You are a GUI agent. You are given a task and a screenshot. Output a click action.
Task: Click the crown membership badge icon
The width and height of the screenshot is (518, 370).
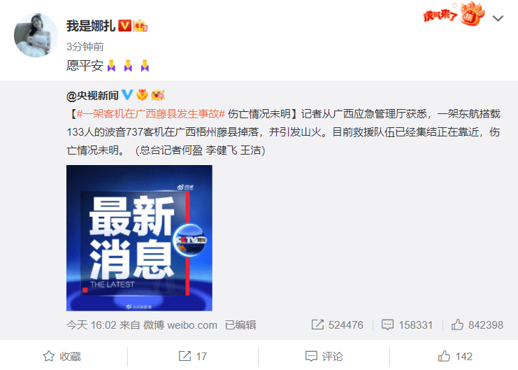point(141,26)
